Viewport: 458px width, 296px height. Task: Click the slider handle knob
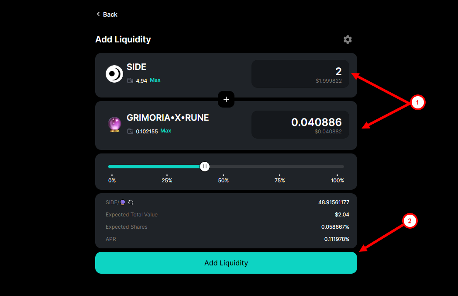coord(205,167)
